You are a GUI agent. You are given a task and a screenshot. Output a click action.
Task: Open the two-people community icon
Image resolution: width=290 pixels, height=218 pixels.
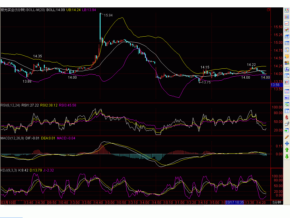coord(287,63)
